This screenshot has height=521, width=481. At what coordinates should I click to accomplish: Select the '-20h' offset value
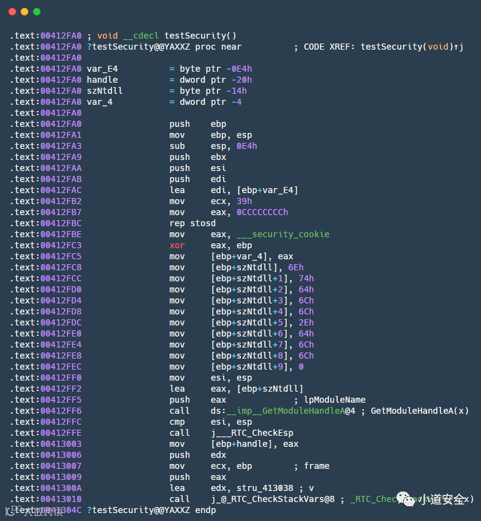(x=242, y=80)
